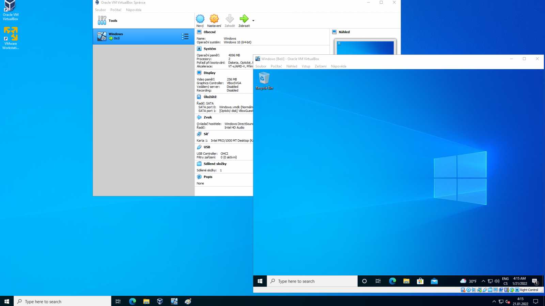Click the guest volume speaker icon
Image resolution: width=545 pixels, height=306 pixels.
[497, 281]
